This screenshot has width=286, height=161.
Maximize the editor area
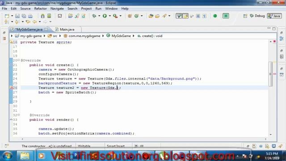click(x=274, y=29)
